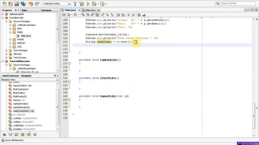Click the Search (Ctrl+I) field
This screenshot has height=145, width=259.
(x=236, y=4)
